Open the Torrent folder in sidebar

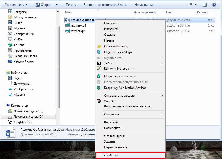19,45
